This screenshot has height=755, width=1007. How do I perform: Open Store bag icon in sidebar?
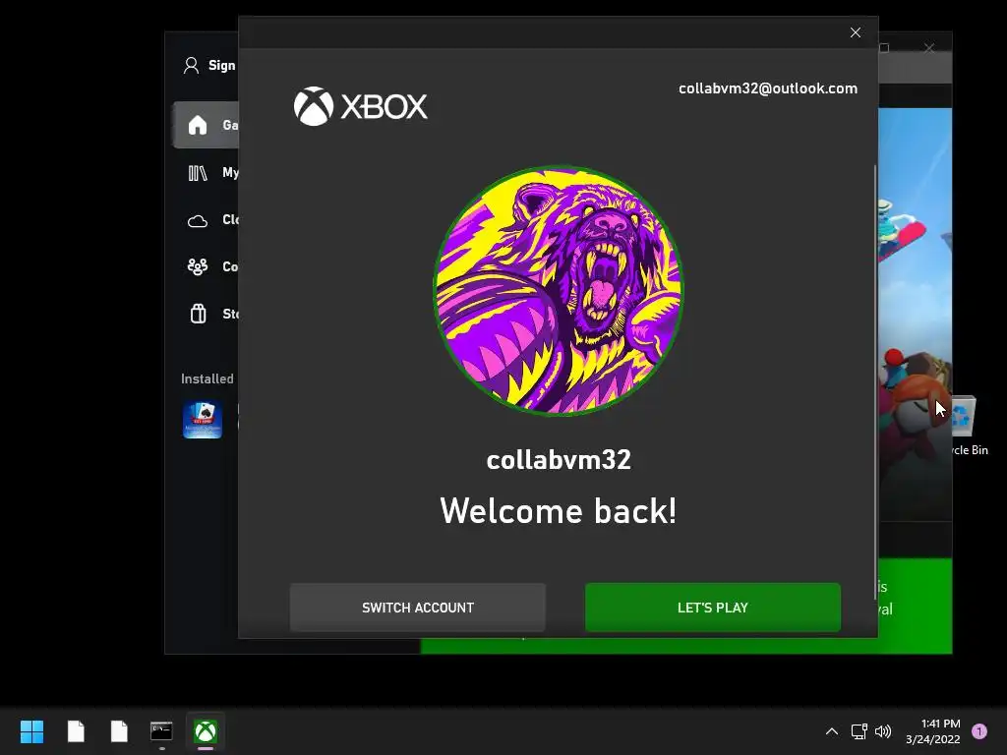(198, 314)
